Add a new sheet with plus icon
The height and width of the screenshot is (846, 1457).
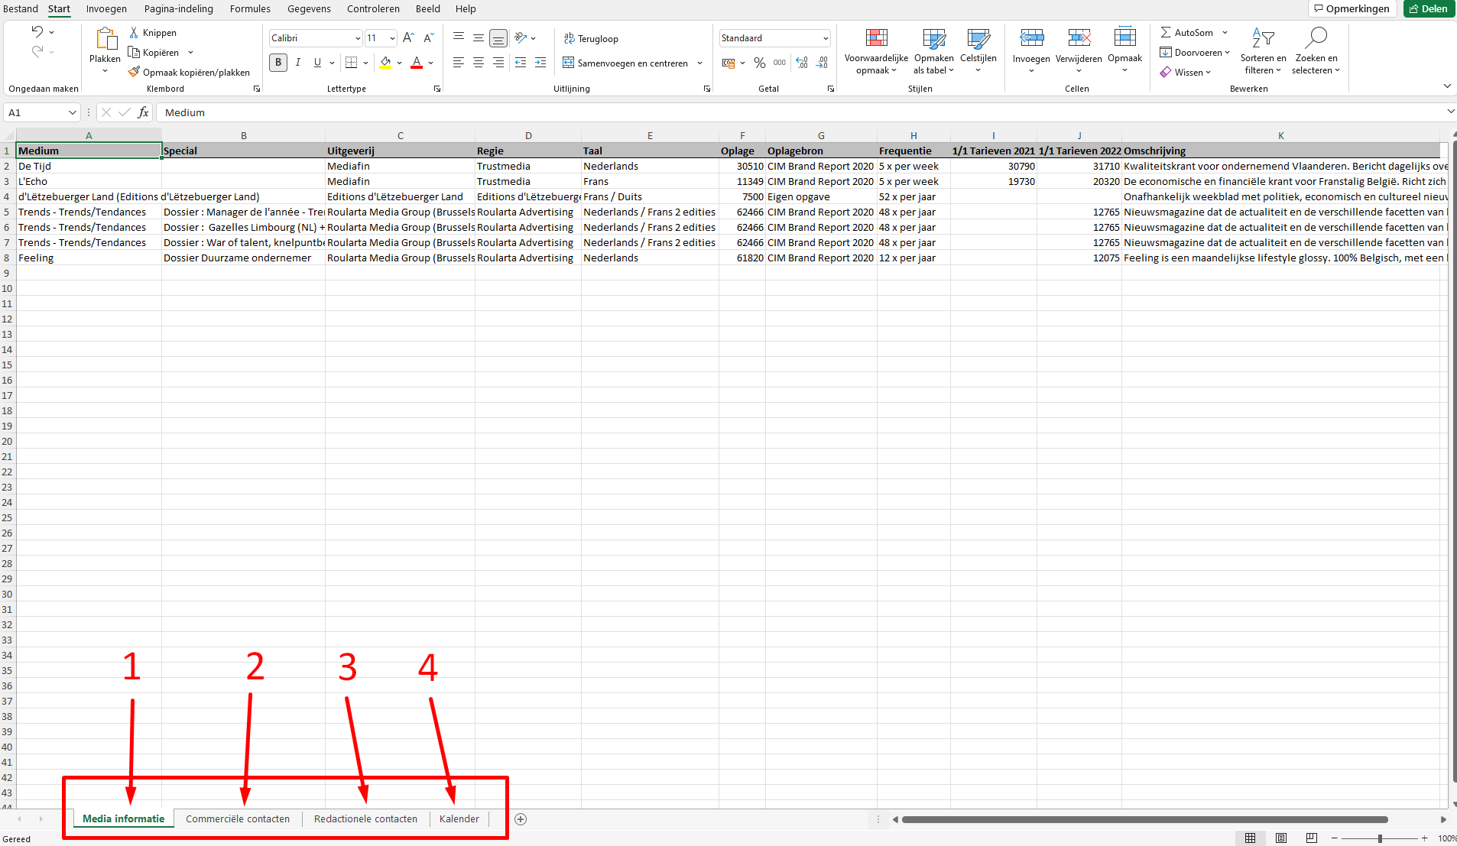point(521,819)
